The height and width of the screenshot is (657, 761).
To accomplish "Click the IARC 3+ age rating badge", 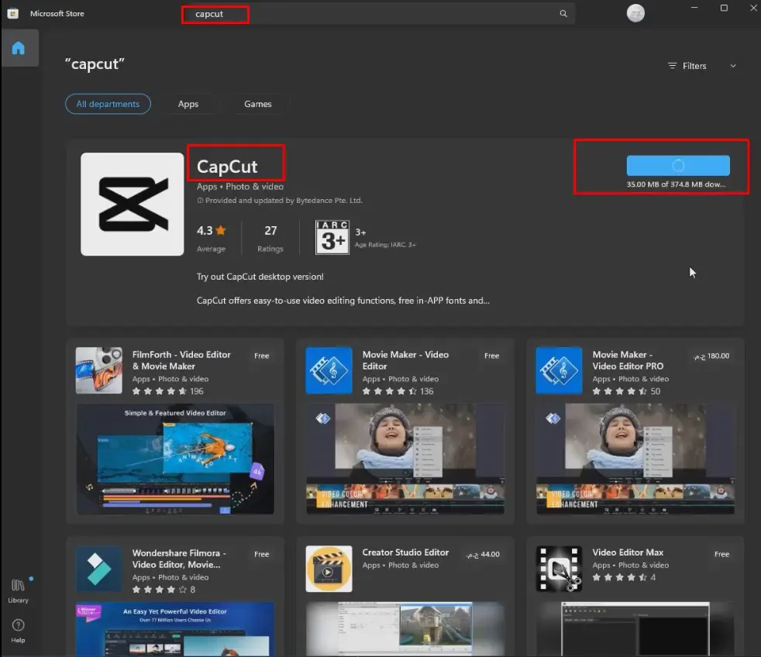I will coord(332,237).
